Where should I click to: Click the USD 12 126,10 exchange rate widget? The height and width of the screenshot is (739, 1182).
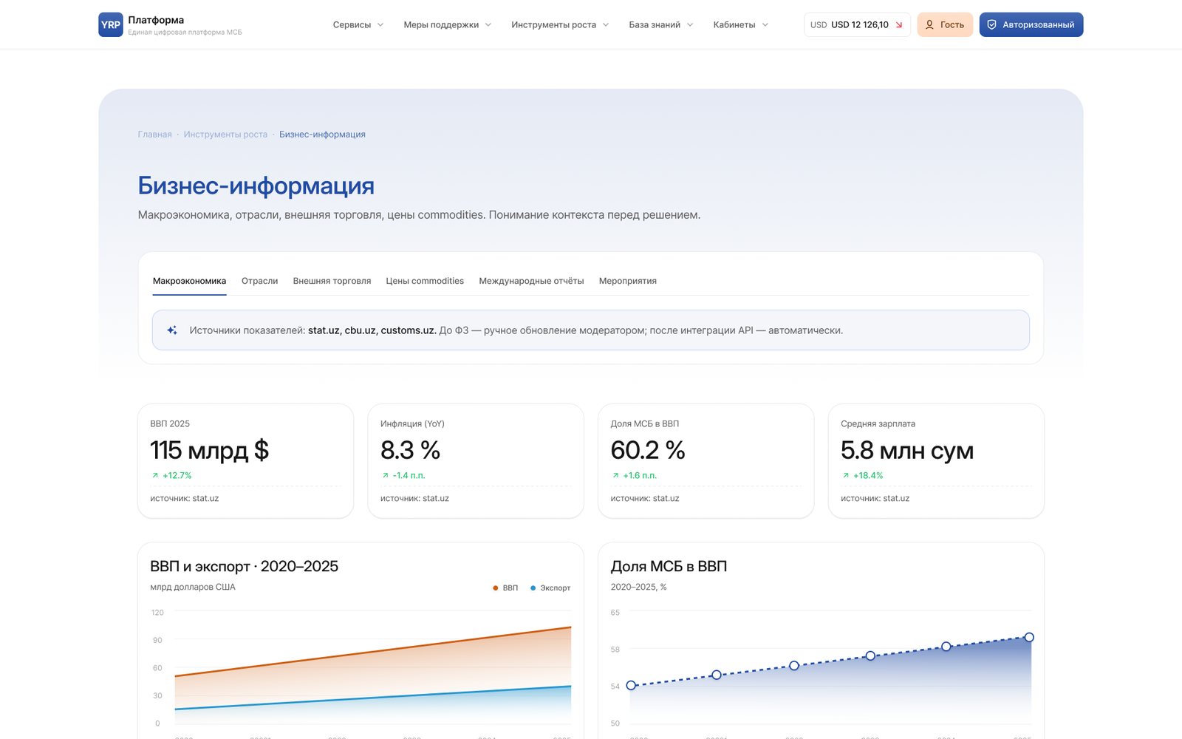point(857,24)
